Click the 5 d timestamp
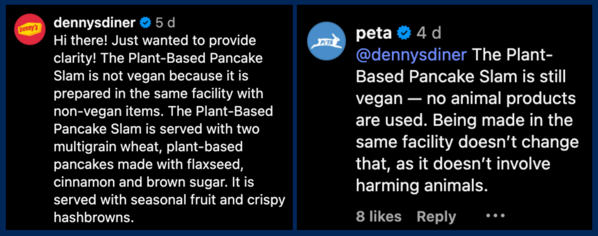The width and height of the screenshot is (598, 236). (165, 23)
